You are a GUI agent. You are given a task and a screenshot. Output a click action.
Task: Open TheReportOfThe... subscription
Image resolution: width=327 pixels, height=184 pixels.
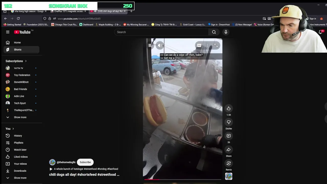coord(21,110)
